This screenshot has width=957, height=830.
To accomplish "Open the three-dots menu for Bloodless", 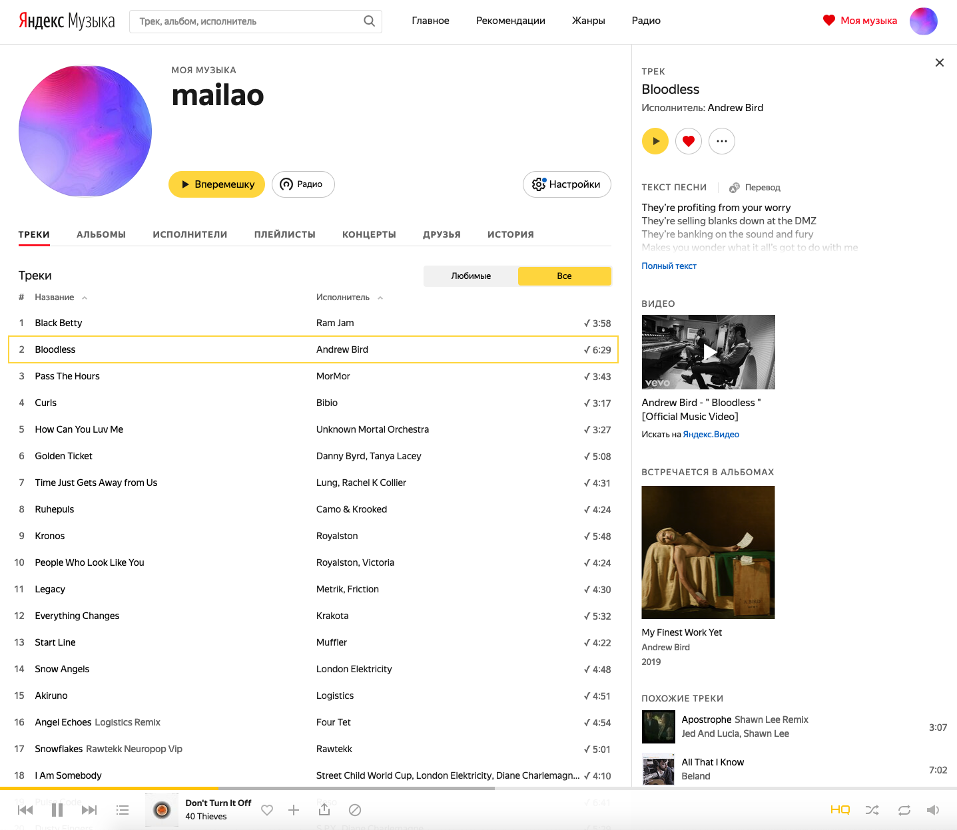I will click(x=722, y=141).
